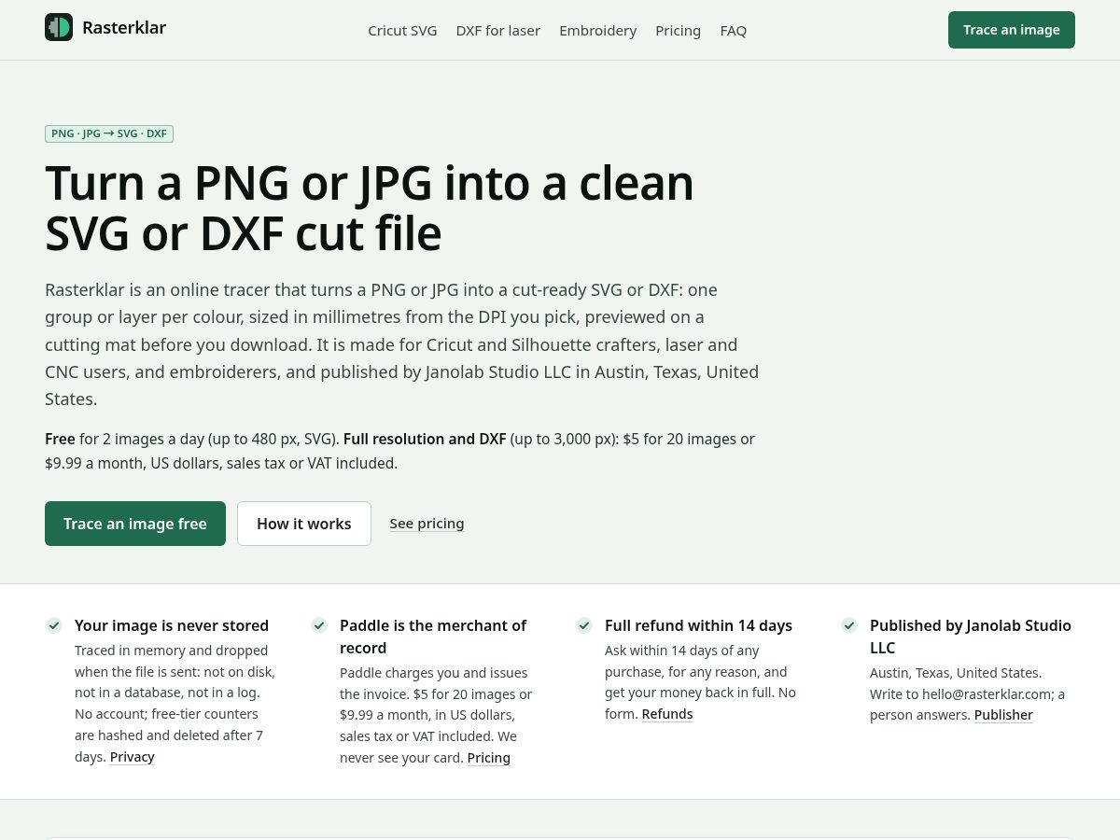This screenshot has width=1120, height=840.
Task: Click the 'Full refund within 14 days' heading
Action: click(x=698, y=625)
